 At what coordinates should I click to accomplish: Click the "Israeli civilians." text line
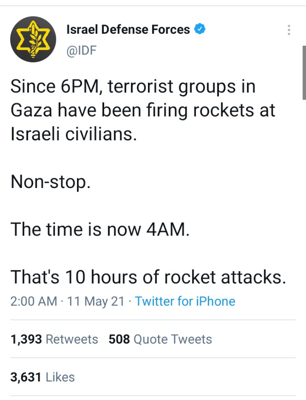click(73, 134)
